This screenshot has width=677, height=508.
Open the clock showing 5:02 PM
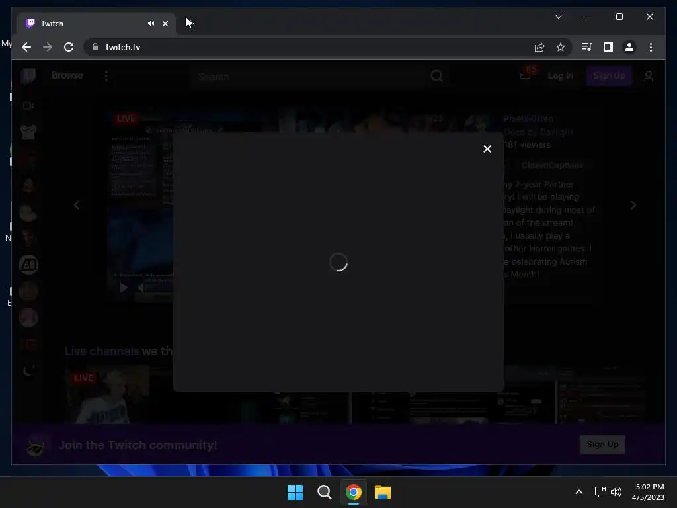click(648, 492)
